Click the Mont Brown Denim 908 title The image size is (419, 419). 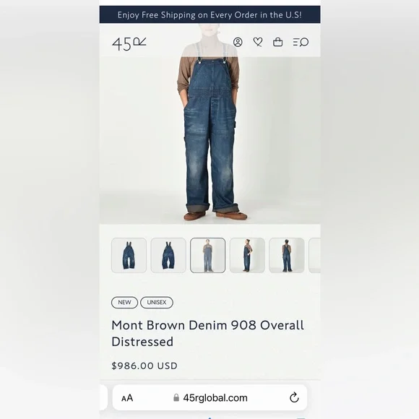point(207,333)
